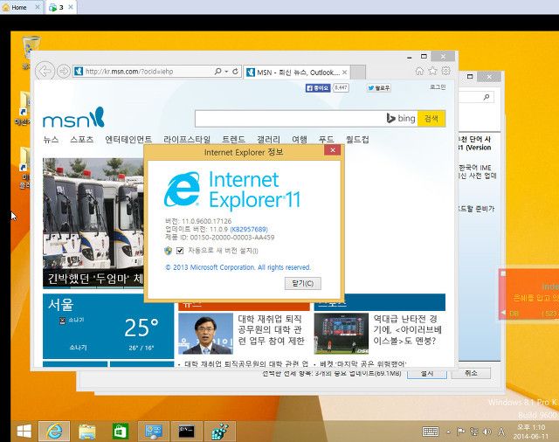
Task: Open File Explorer from the taskbar
Action: pos(87,432)
